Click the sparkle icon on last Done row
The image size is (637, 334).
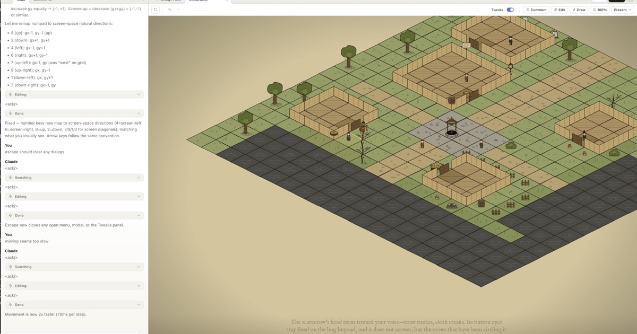(x=11, y=305)
